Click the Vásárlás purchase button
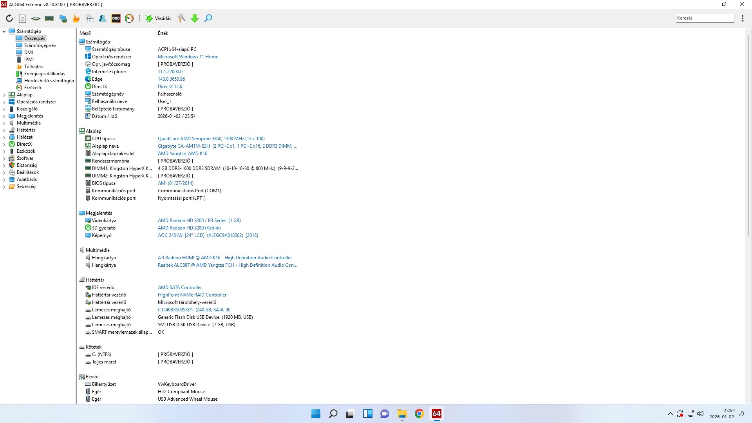 158,18
